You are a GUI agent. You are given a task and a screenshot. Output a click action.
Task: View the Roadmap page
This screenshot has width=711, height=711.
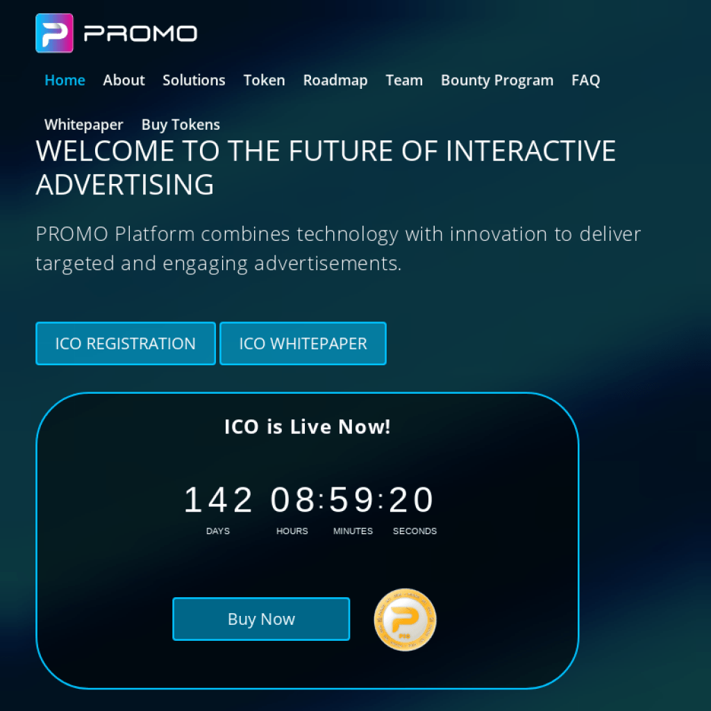tap(335, 81)
